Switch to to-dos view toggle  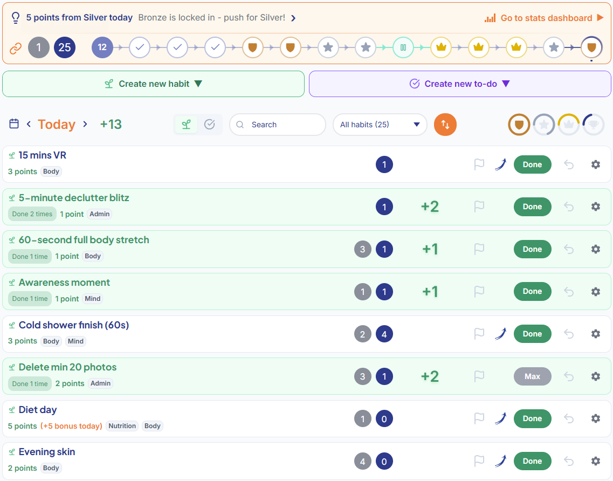point(210,125)
